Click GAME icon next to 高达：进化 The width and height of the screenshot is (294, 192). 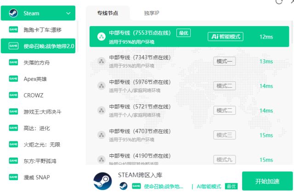[13, 128]
